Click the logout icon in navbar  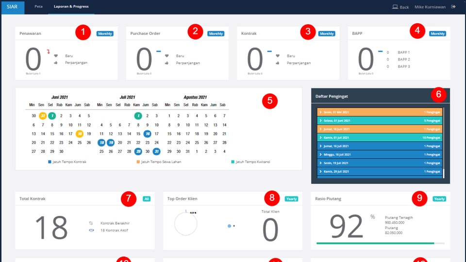(x=453, y=7)
